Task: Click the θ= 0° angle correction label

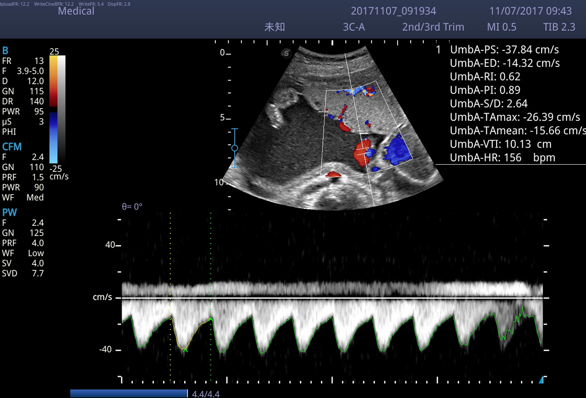Action: pos(132,207)
